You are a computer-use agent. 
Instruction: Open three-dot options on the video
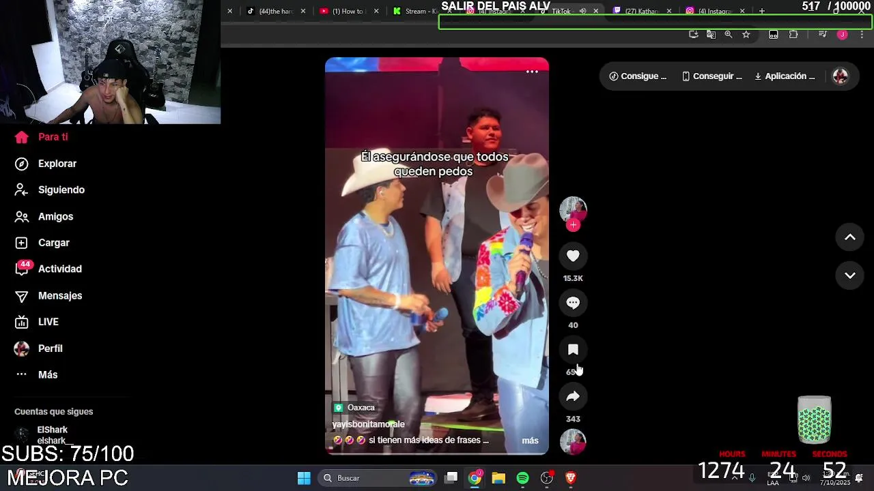(x=532, y=72)
